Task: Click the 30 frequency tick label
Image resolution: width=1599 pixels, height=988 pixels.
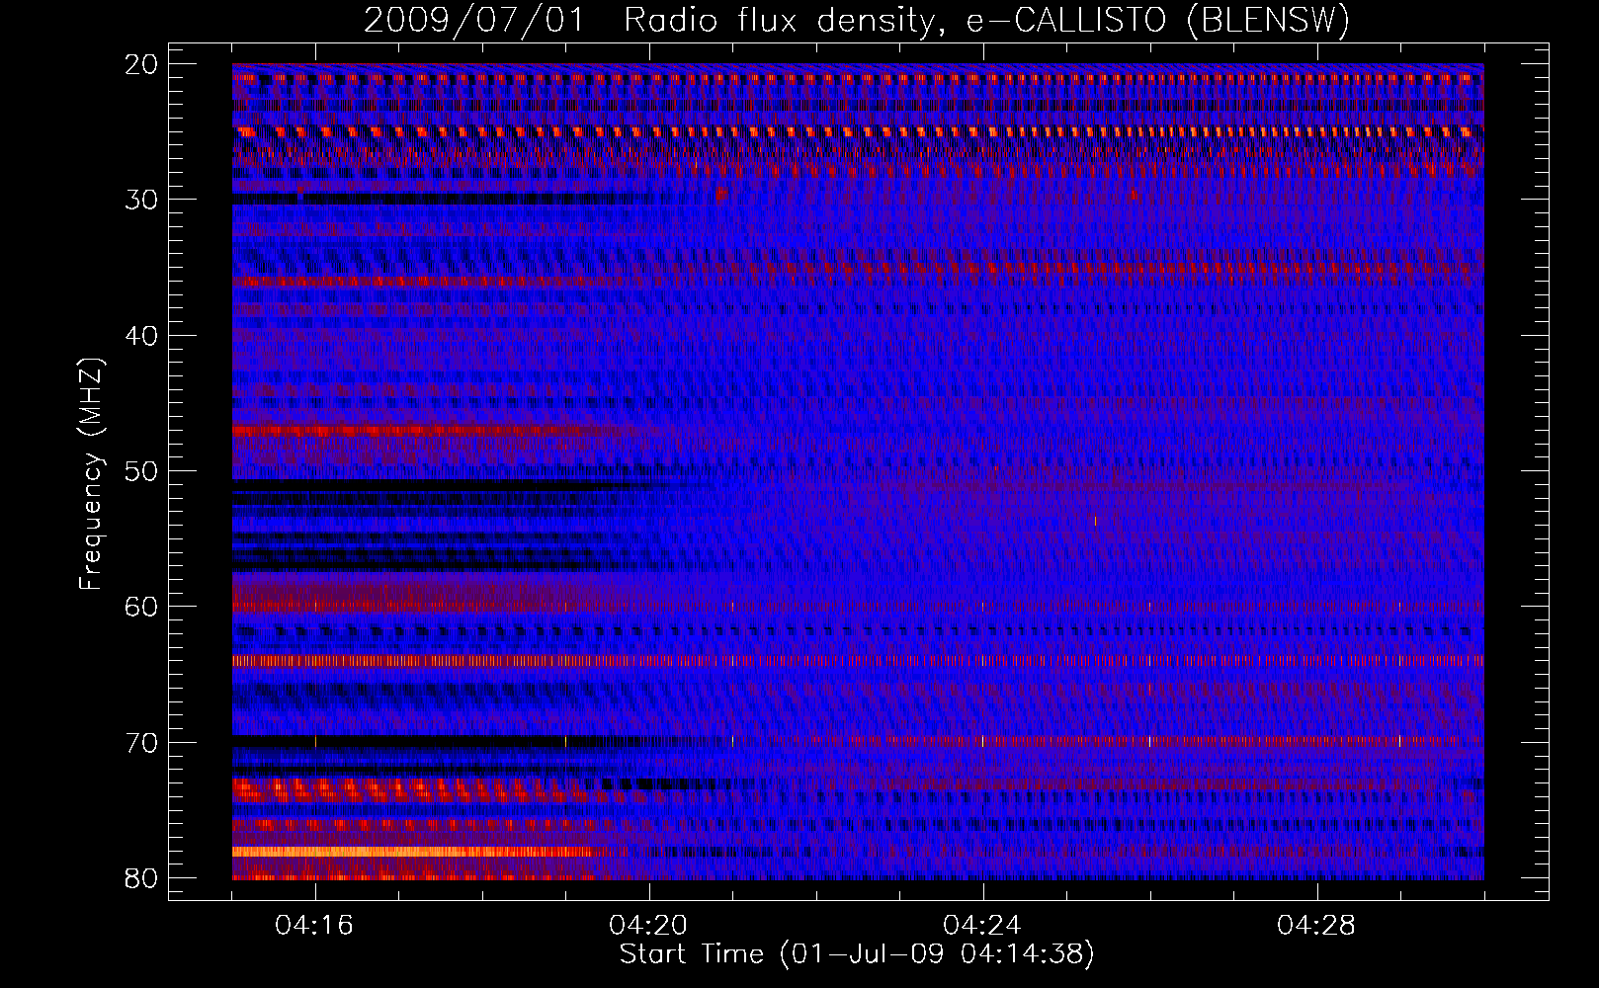Action: coord(142,200)
